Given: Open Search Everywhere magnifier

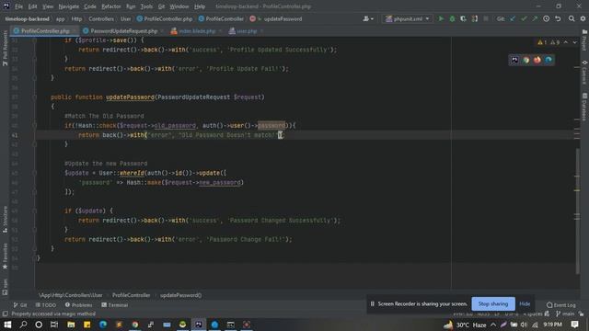Looking at the screenshot, I should 572,18.
